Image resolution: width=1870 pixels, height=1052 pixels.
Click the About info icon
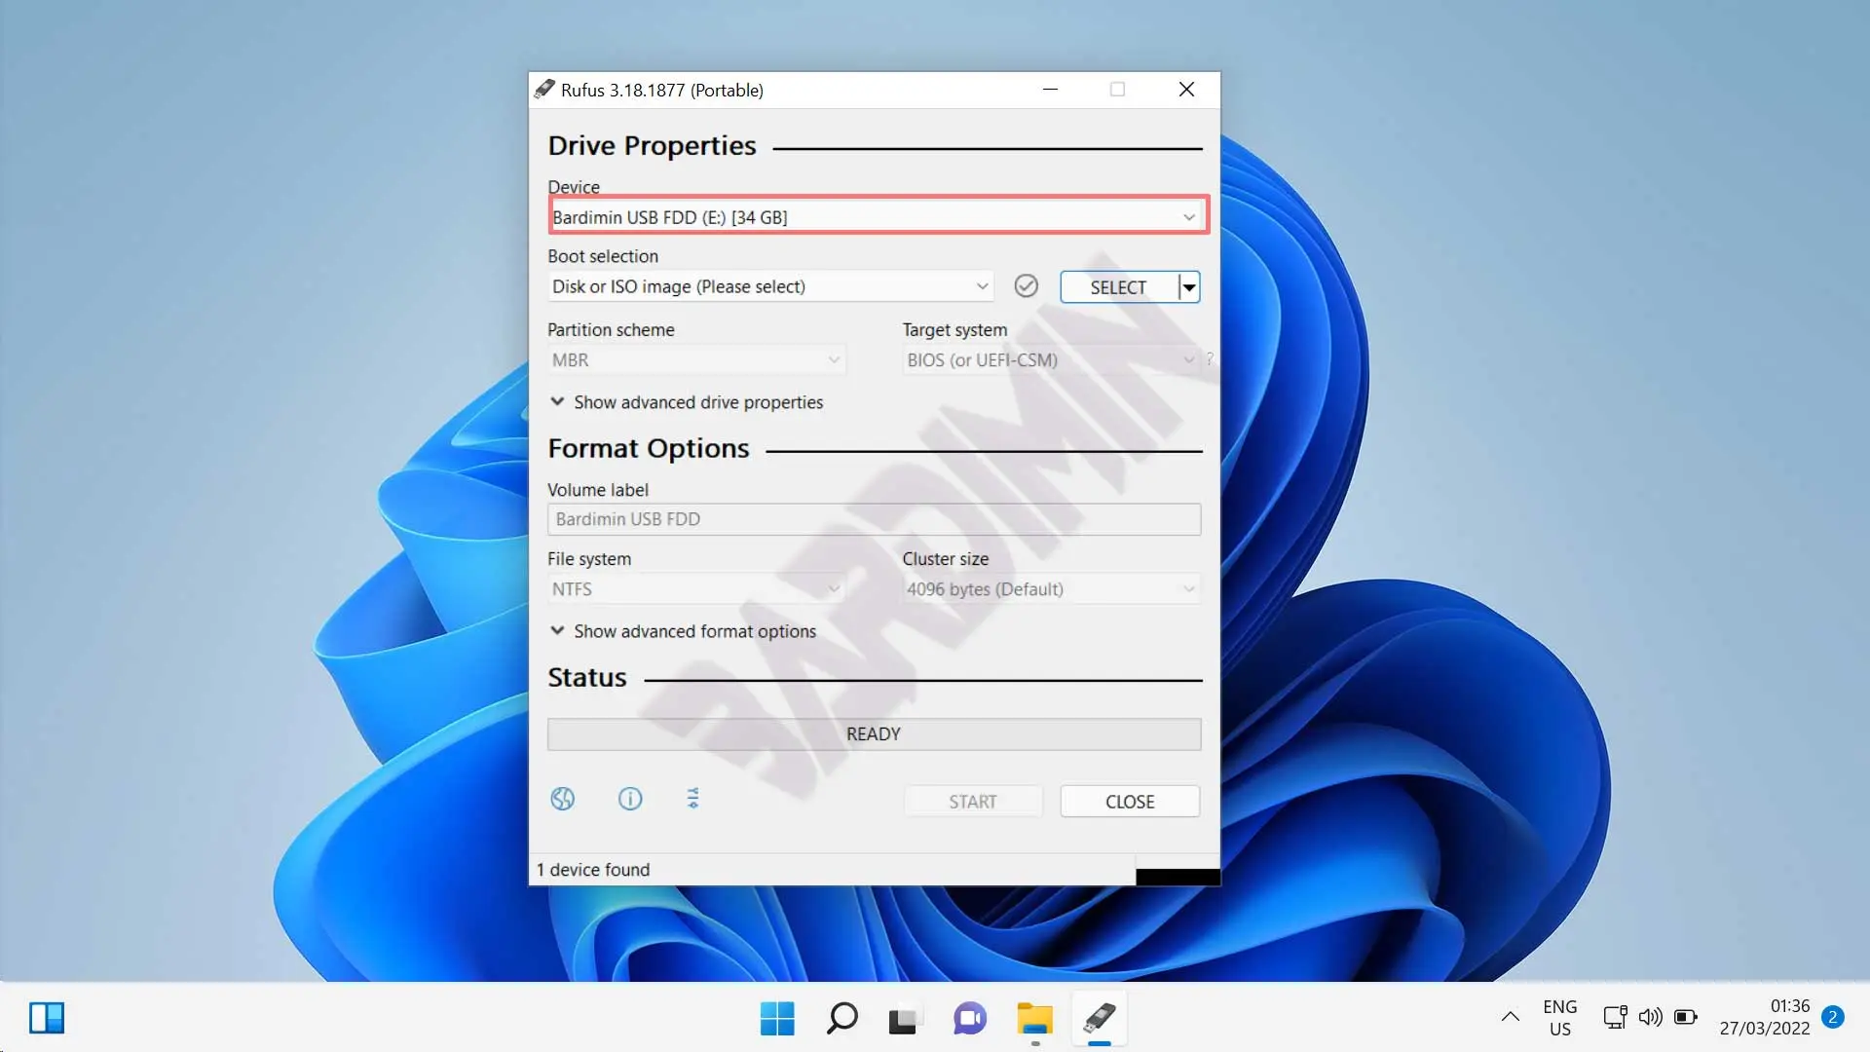(x=630, y=799)
